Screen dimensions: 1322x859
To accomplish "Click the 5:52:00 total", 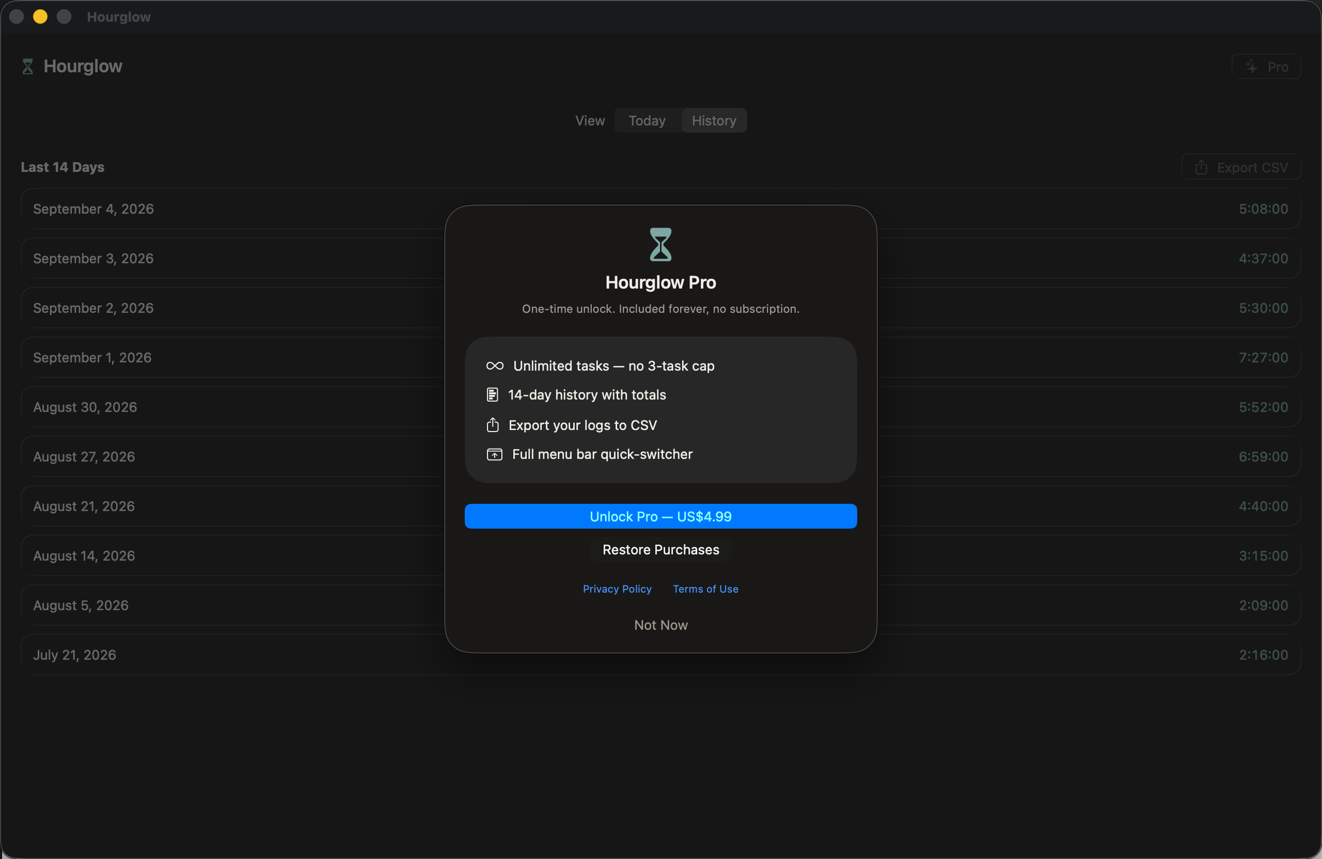I will 1263,407.
